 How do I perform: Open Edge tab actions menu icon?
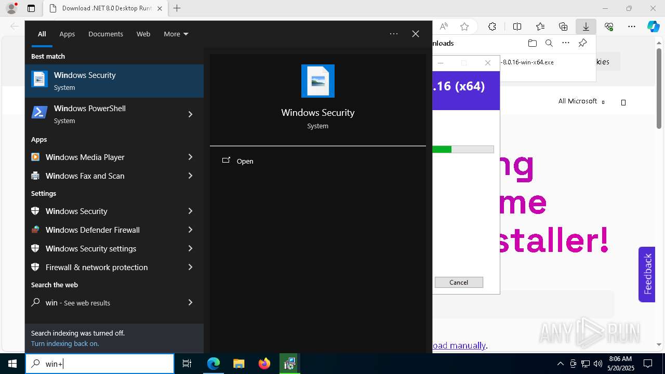pyautogui.click(x=31, y=8)
